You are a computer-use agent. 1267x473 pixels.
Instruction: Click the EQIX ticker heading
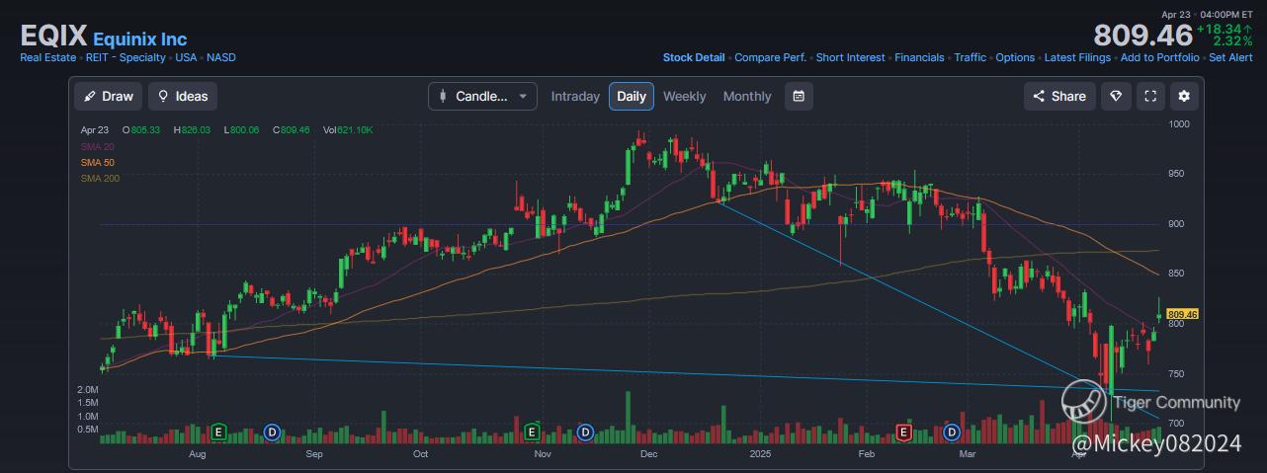53,37
